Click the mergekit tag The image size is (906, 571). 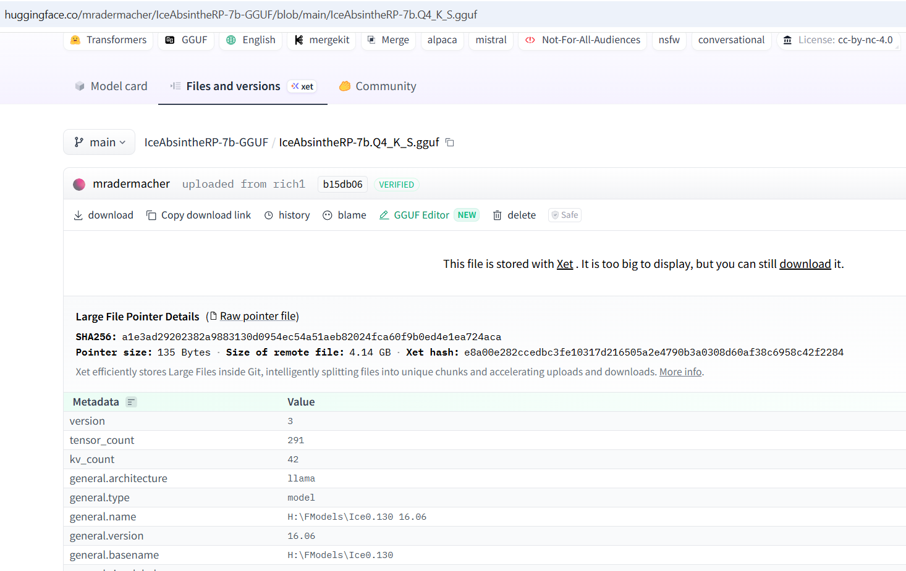[x=321, y=40]
